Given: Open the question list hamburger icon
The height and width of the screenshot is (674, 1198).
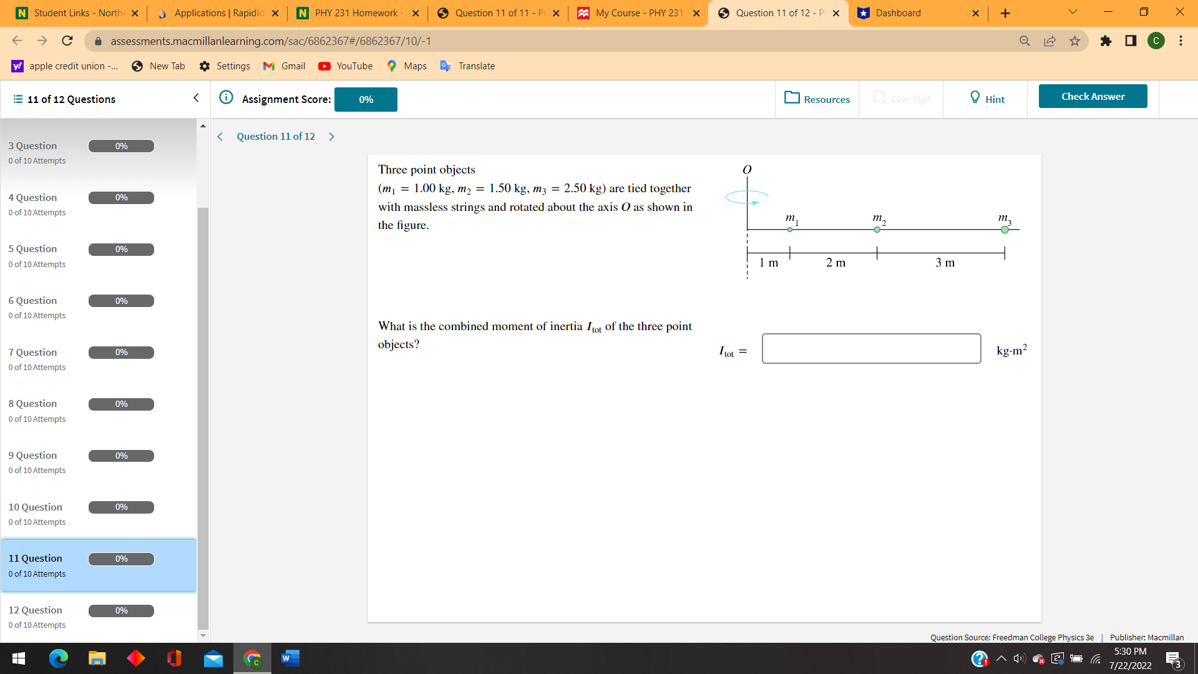Looking at the screenshot, I should click(x=17, y=99).
